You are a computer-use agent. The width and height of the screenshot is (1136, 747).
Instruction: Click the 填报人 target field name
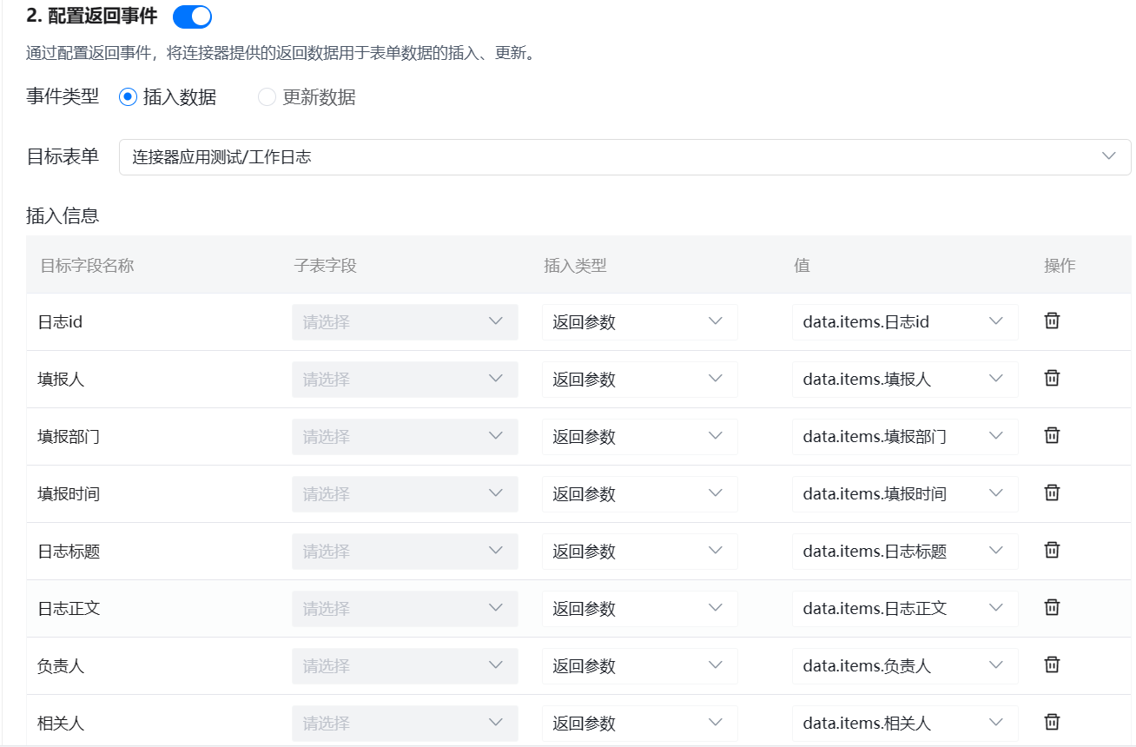(x=61, y=380)
